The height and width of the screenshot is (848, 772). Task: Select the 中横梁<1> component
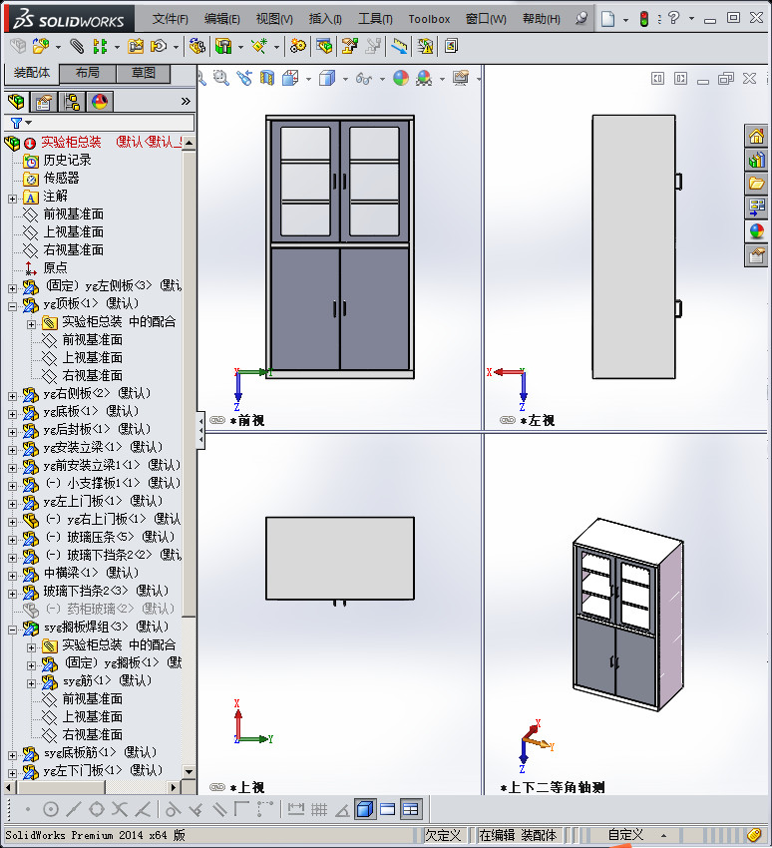(91, 573)
